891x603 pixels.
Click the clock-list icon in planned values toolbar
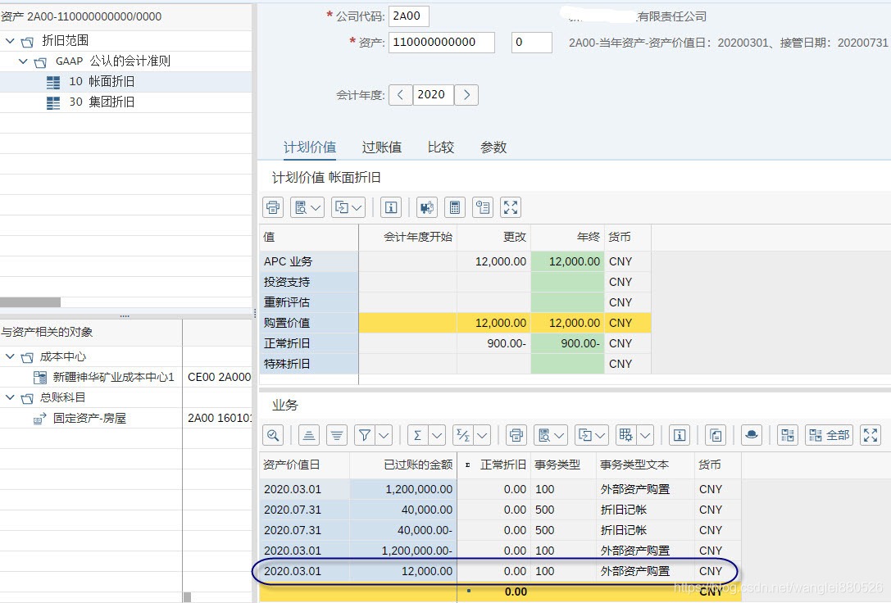[x=483, y=208]
